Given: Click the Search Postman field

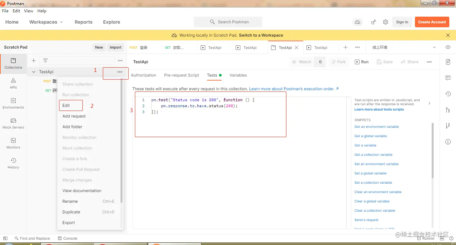Looking at the screenshot, I should (228, 22).
